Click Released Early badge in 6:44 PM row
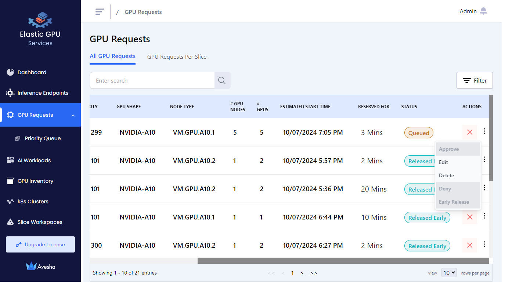505x287 pixels. click(427, 218)
